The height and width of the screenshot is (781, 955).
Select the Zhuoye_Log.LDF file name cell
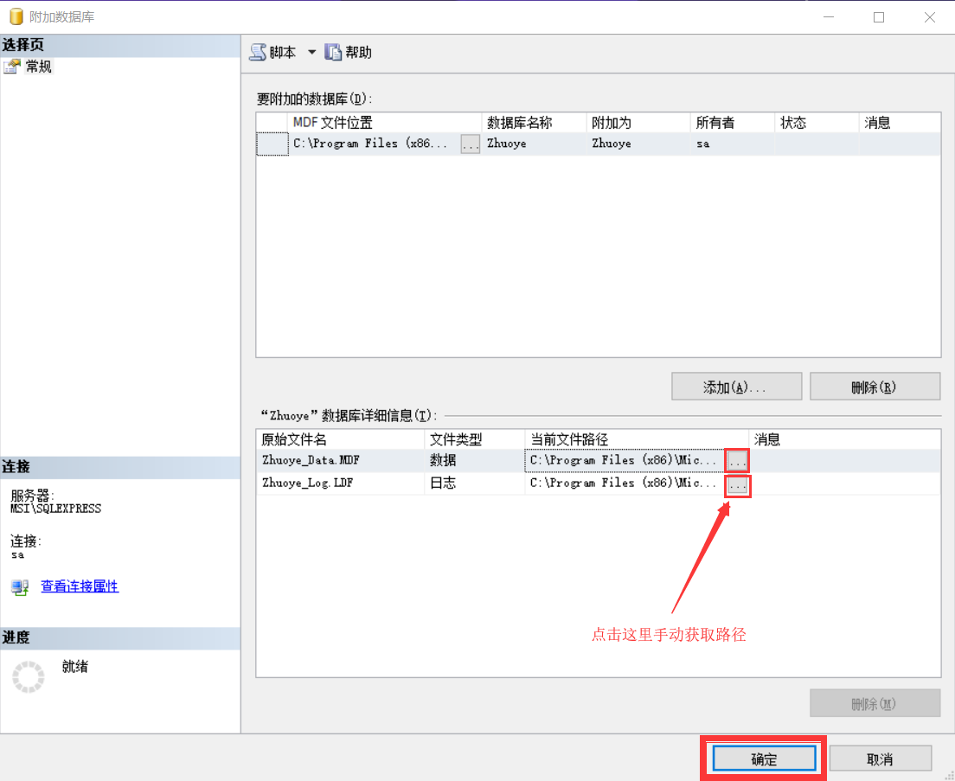point(341,483)
